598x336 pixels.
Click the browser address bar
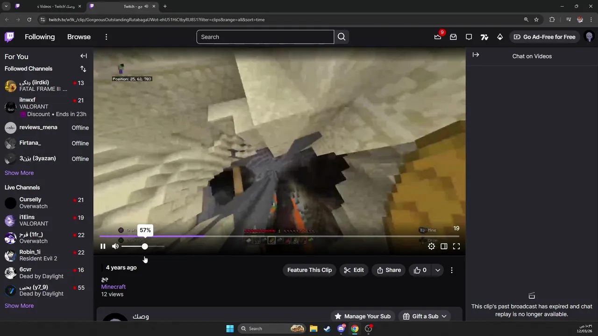[x=280, y=20]
